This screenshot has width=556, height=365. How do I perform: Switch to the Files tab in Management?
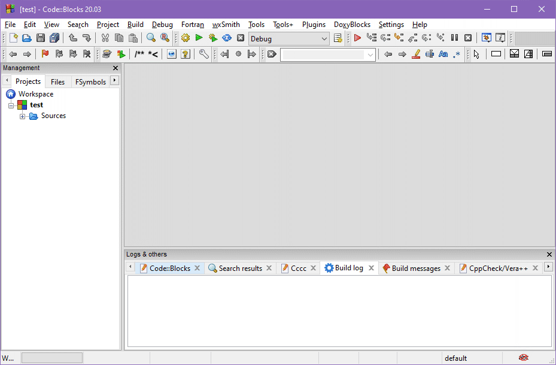pos(57,82)
